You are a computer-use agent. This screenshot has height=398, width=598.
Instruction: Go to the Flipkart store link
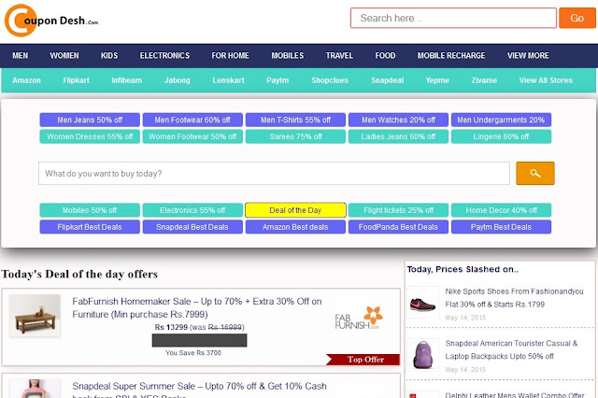coord(76,80)
